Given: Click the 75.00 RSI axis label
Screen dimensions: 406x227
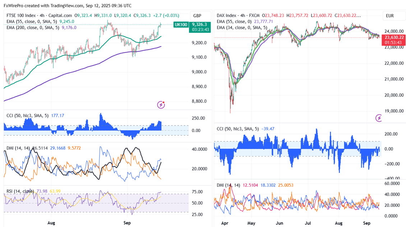Looking at the screenshot, I should (x=197, y=192).
